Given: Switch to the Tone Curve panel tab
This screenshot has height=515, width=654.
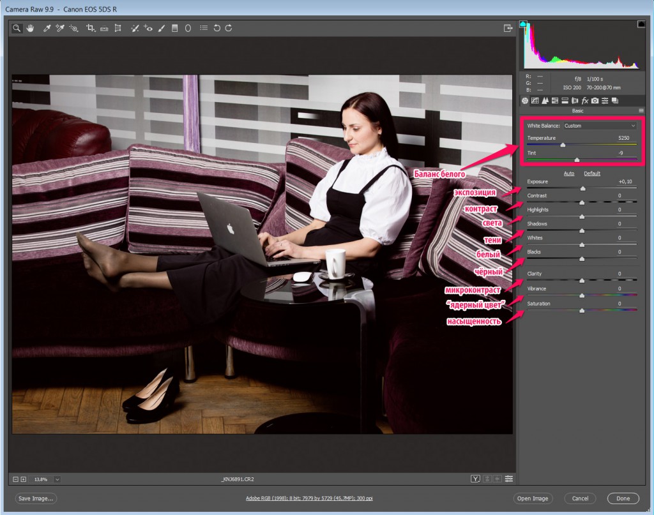Looking at the screenshot, I should (535, 101).
